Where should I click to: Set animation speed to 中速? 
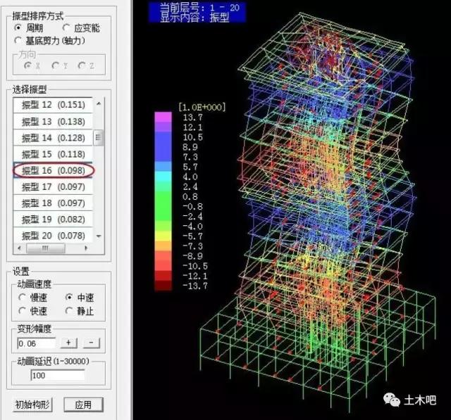point(69,297)
